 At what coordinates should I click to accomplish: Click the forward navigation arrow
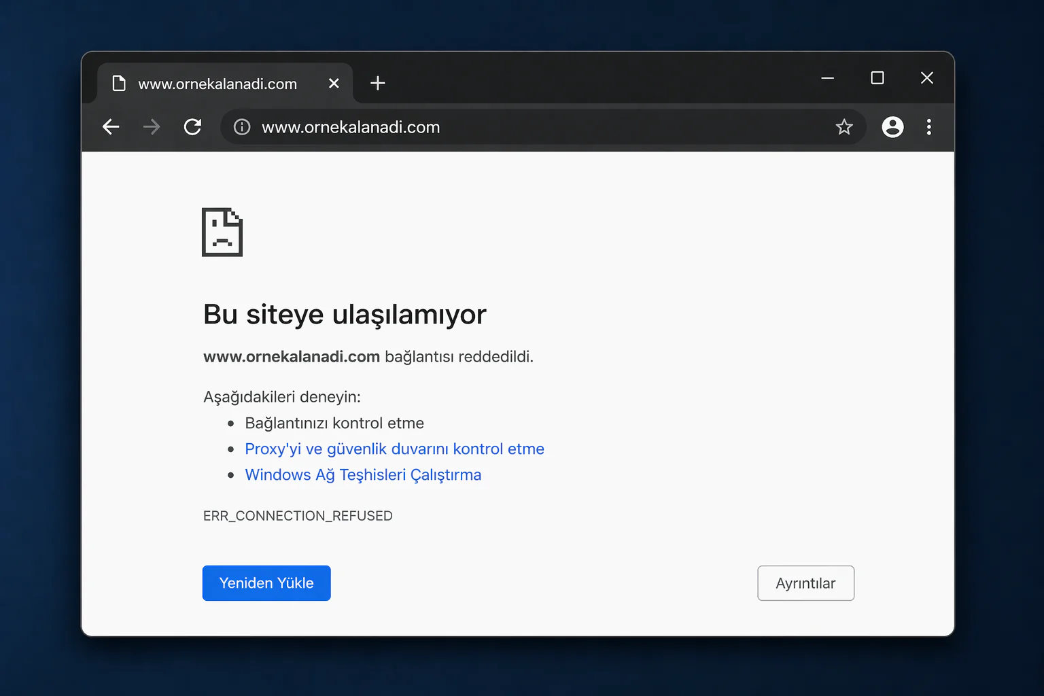(152, 127)
